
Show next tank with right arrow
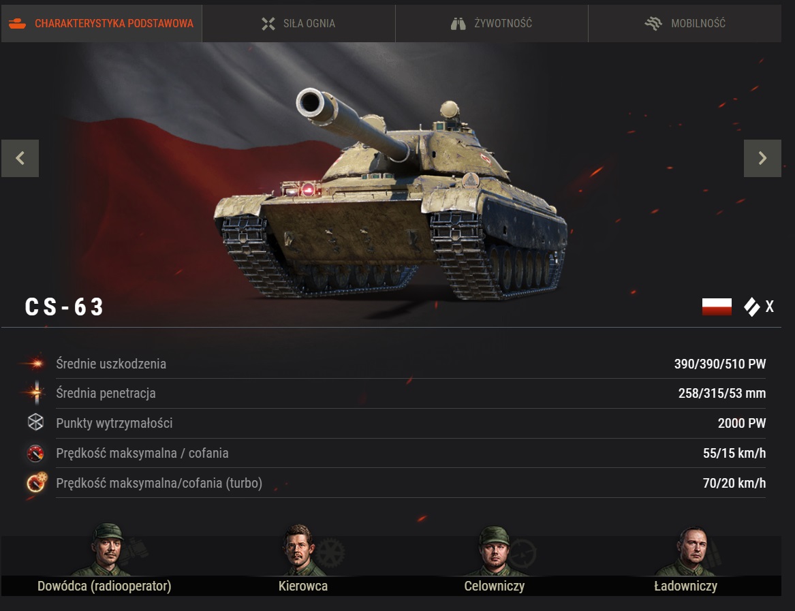762,158
